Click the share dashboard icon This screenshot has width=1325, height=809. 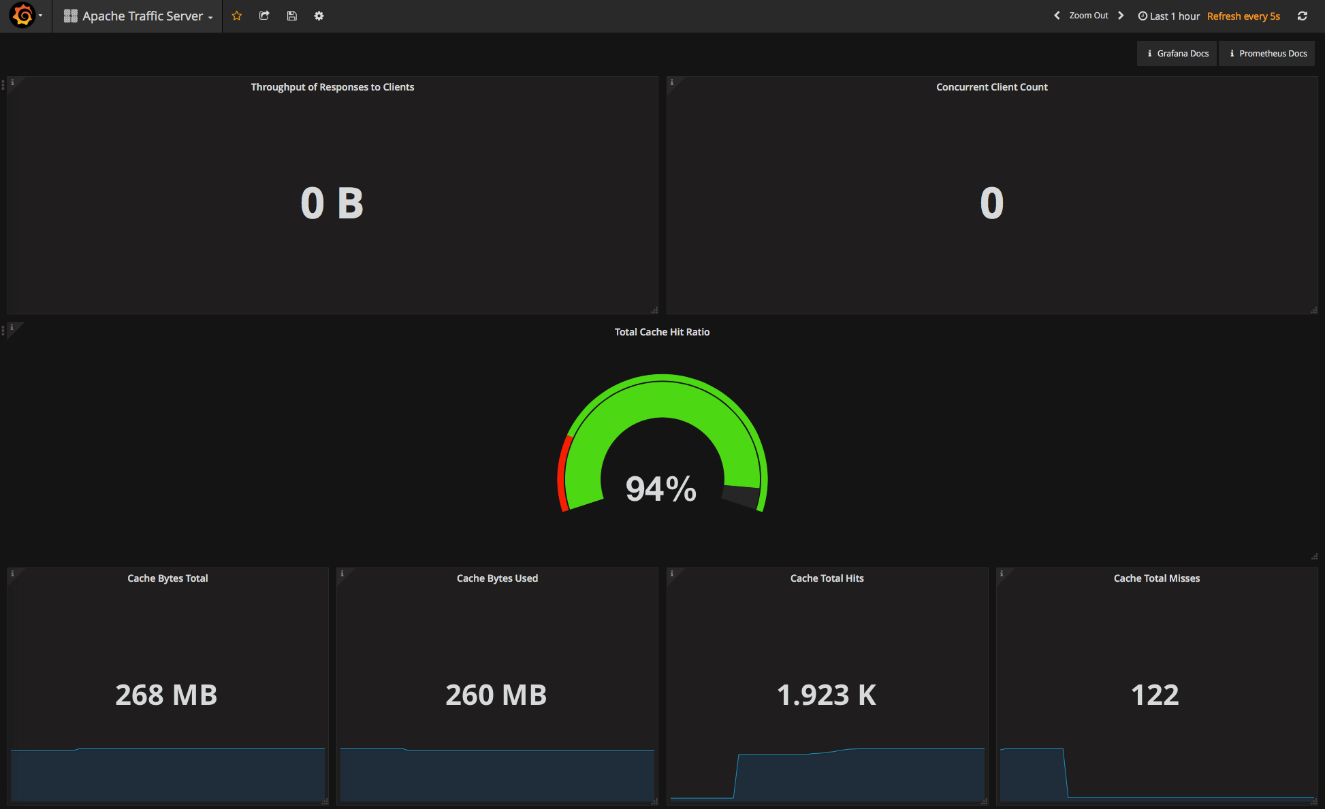(264, 16)
